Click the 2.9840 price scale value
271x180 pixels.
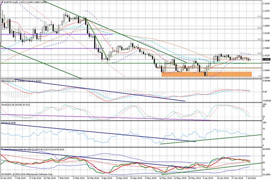pos(266,41)
